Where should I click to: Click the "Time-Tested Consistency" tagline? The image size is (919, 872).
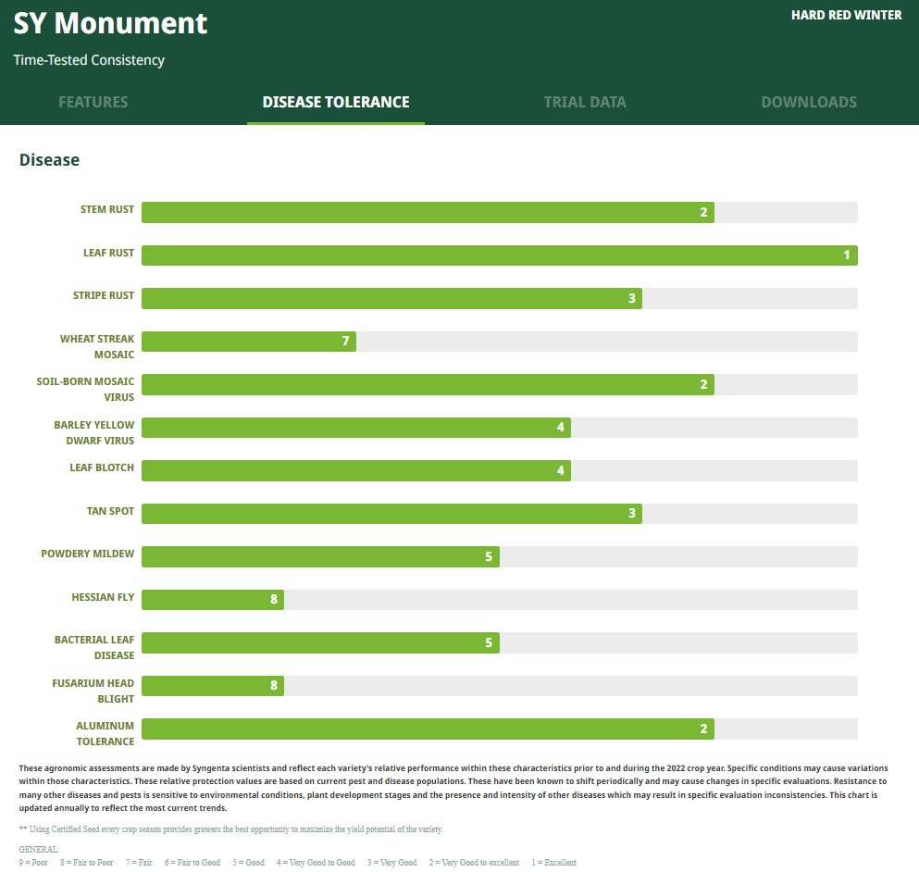coord(89,60)
